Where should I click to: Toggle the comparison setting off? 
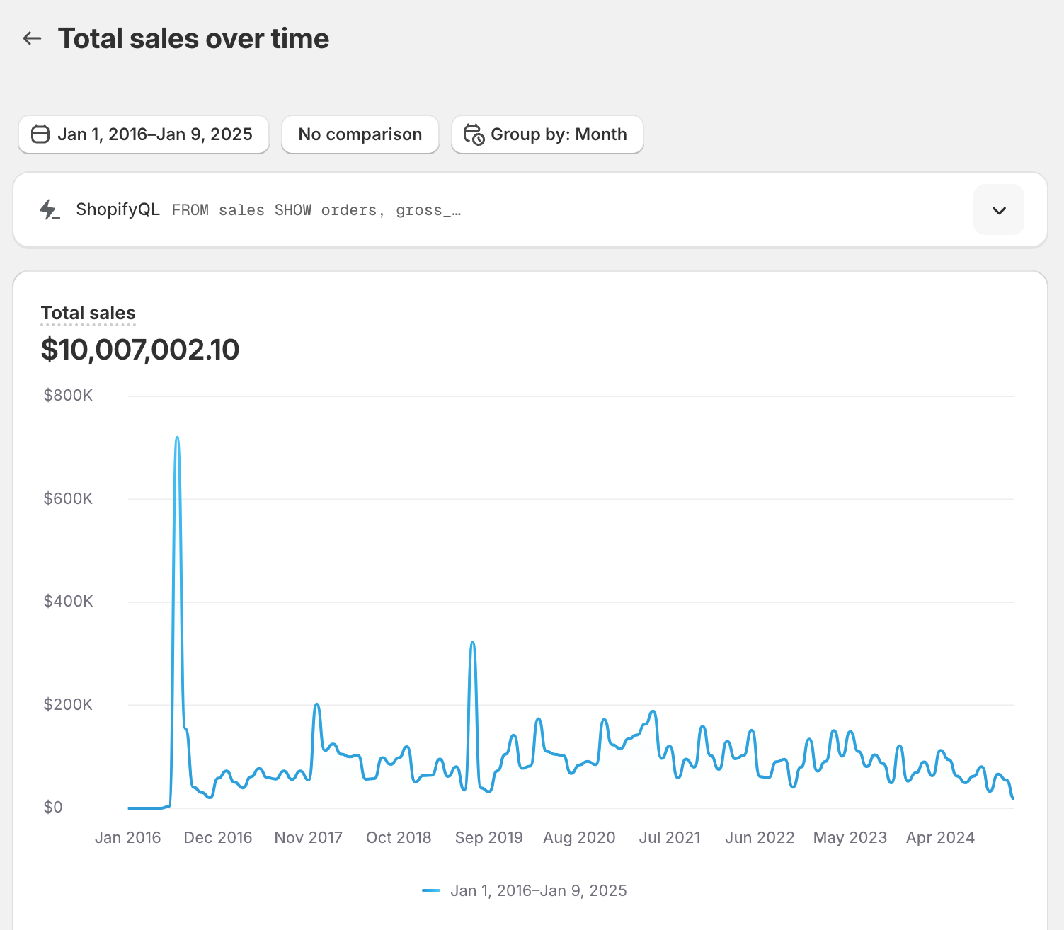tap(360, 134)
